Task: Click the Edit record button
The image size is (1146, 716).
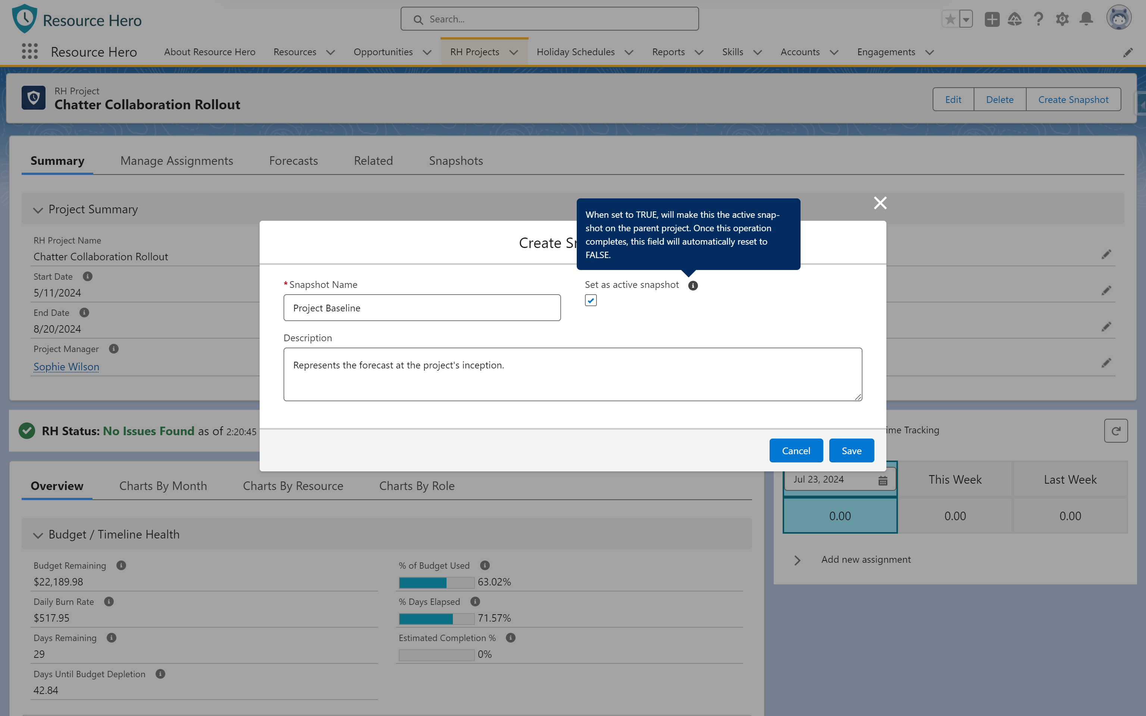Action: 953,100
